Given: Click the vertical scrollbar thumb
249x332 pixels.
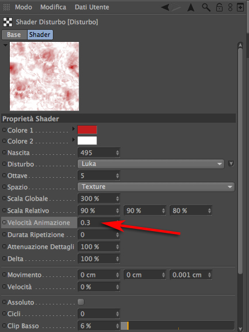Looking at the screenshot, I should (x=240, y=161).
